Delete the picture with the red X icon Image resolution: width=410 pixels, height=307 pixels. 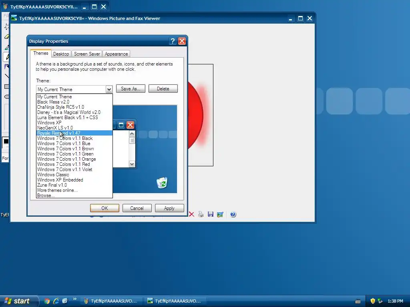click(191, 214)
